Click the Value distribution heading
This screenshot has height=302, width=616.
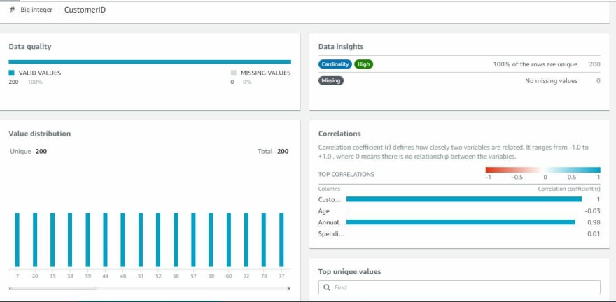click(40, 134)
